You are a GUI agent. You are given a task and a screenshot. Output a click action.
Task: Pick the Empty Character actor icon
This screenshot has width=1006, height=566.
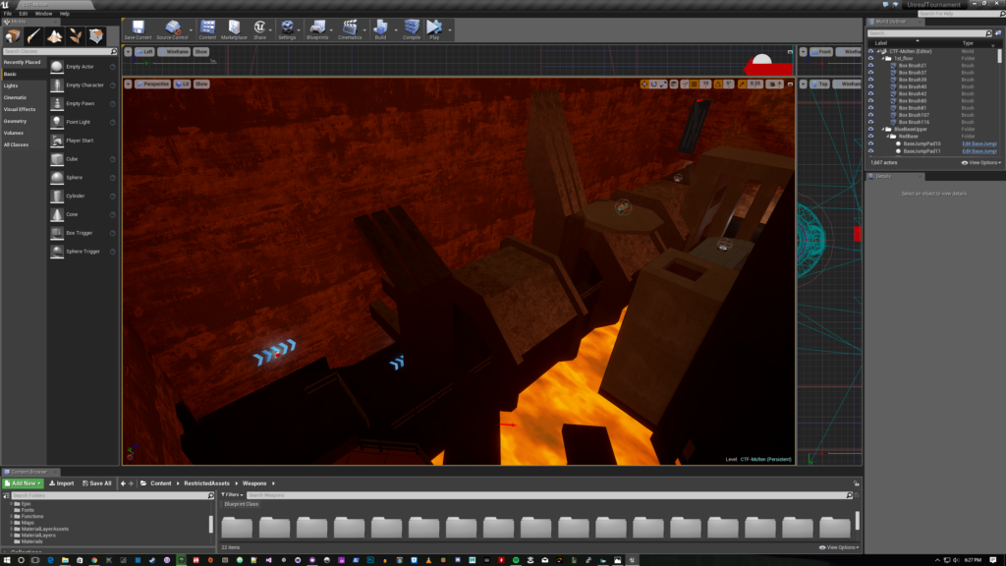tap(57, 85)
